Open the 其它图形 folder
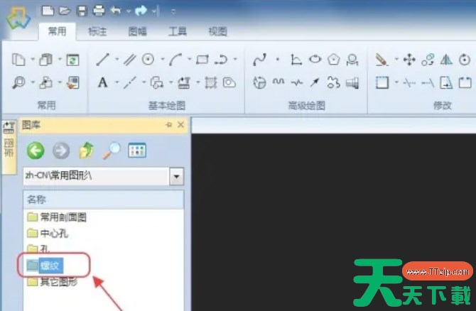 pyautogui.click(x=53, y=282)
